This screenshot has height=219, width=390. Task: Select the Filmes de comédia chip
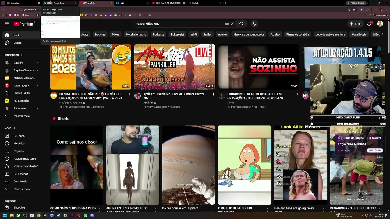pos(298,35)
